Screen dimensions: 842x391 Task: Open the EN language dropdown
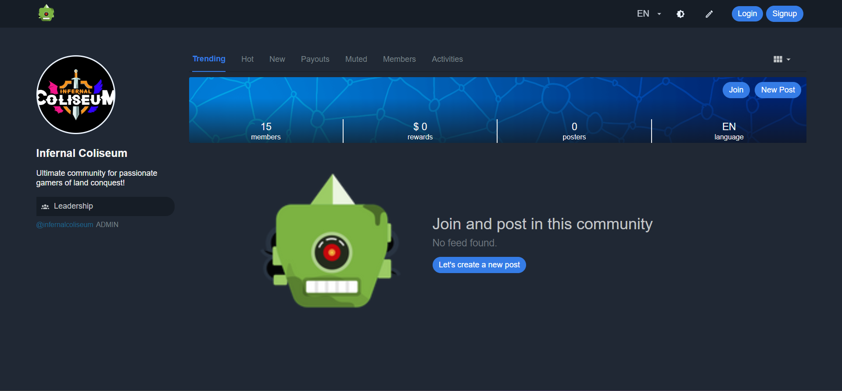pos(649,14)
